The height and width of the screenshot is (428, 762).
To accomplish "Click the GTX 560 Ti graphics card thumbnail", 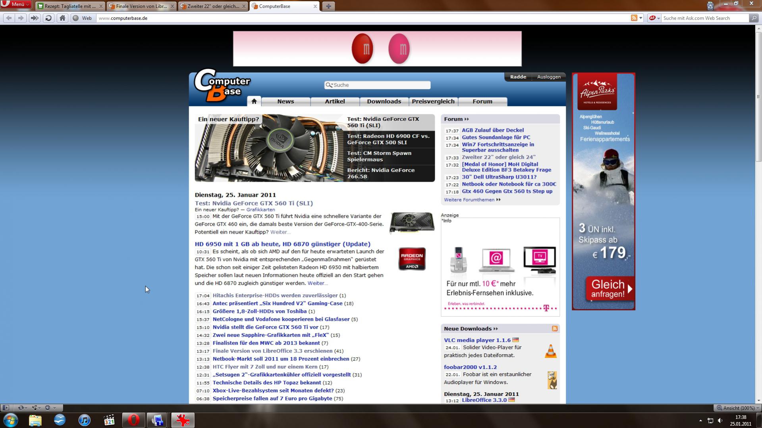I will coord(412,223).
